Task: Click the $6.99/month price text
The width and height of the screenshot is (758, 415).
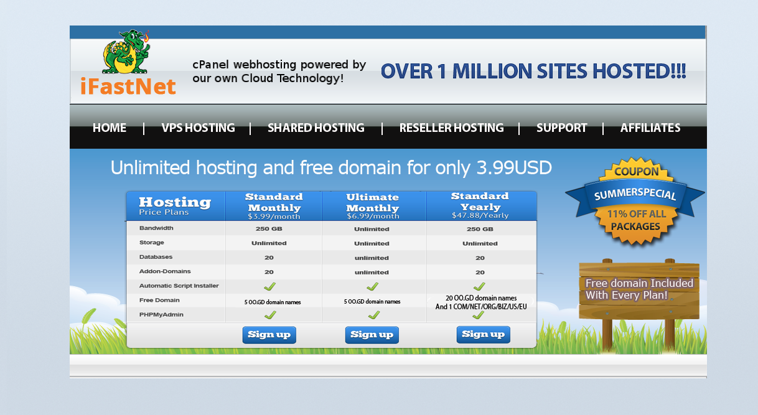Action: [373, 217]
